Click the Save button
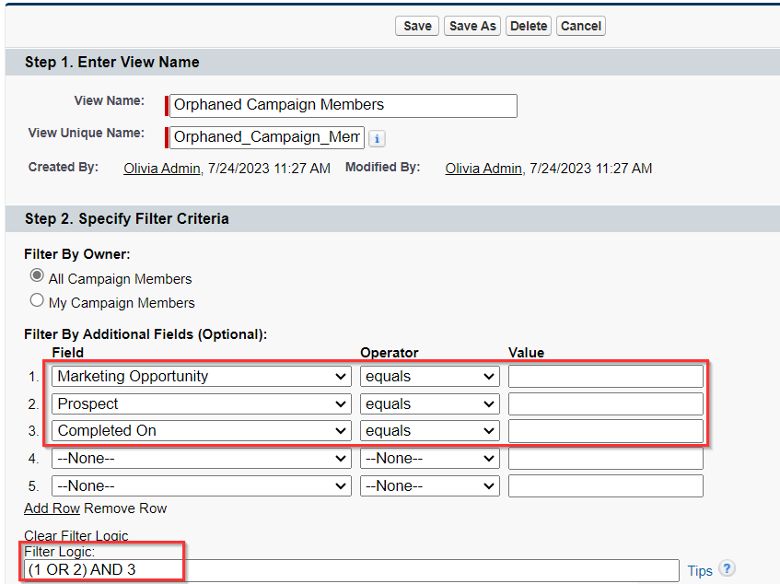The image size is (780, 584). (x=417, y=26)
